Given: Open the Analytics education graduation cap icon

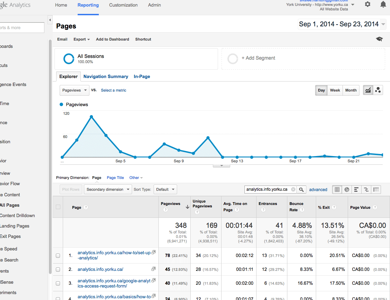Looking at the screenshot, I should pos(379,39).
